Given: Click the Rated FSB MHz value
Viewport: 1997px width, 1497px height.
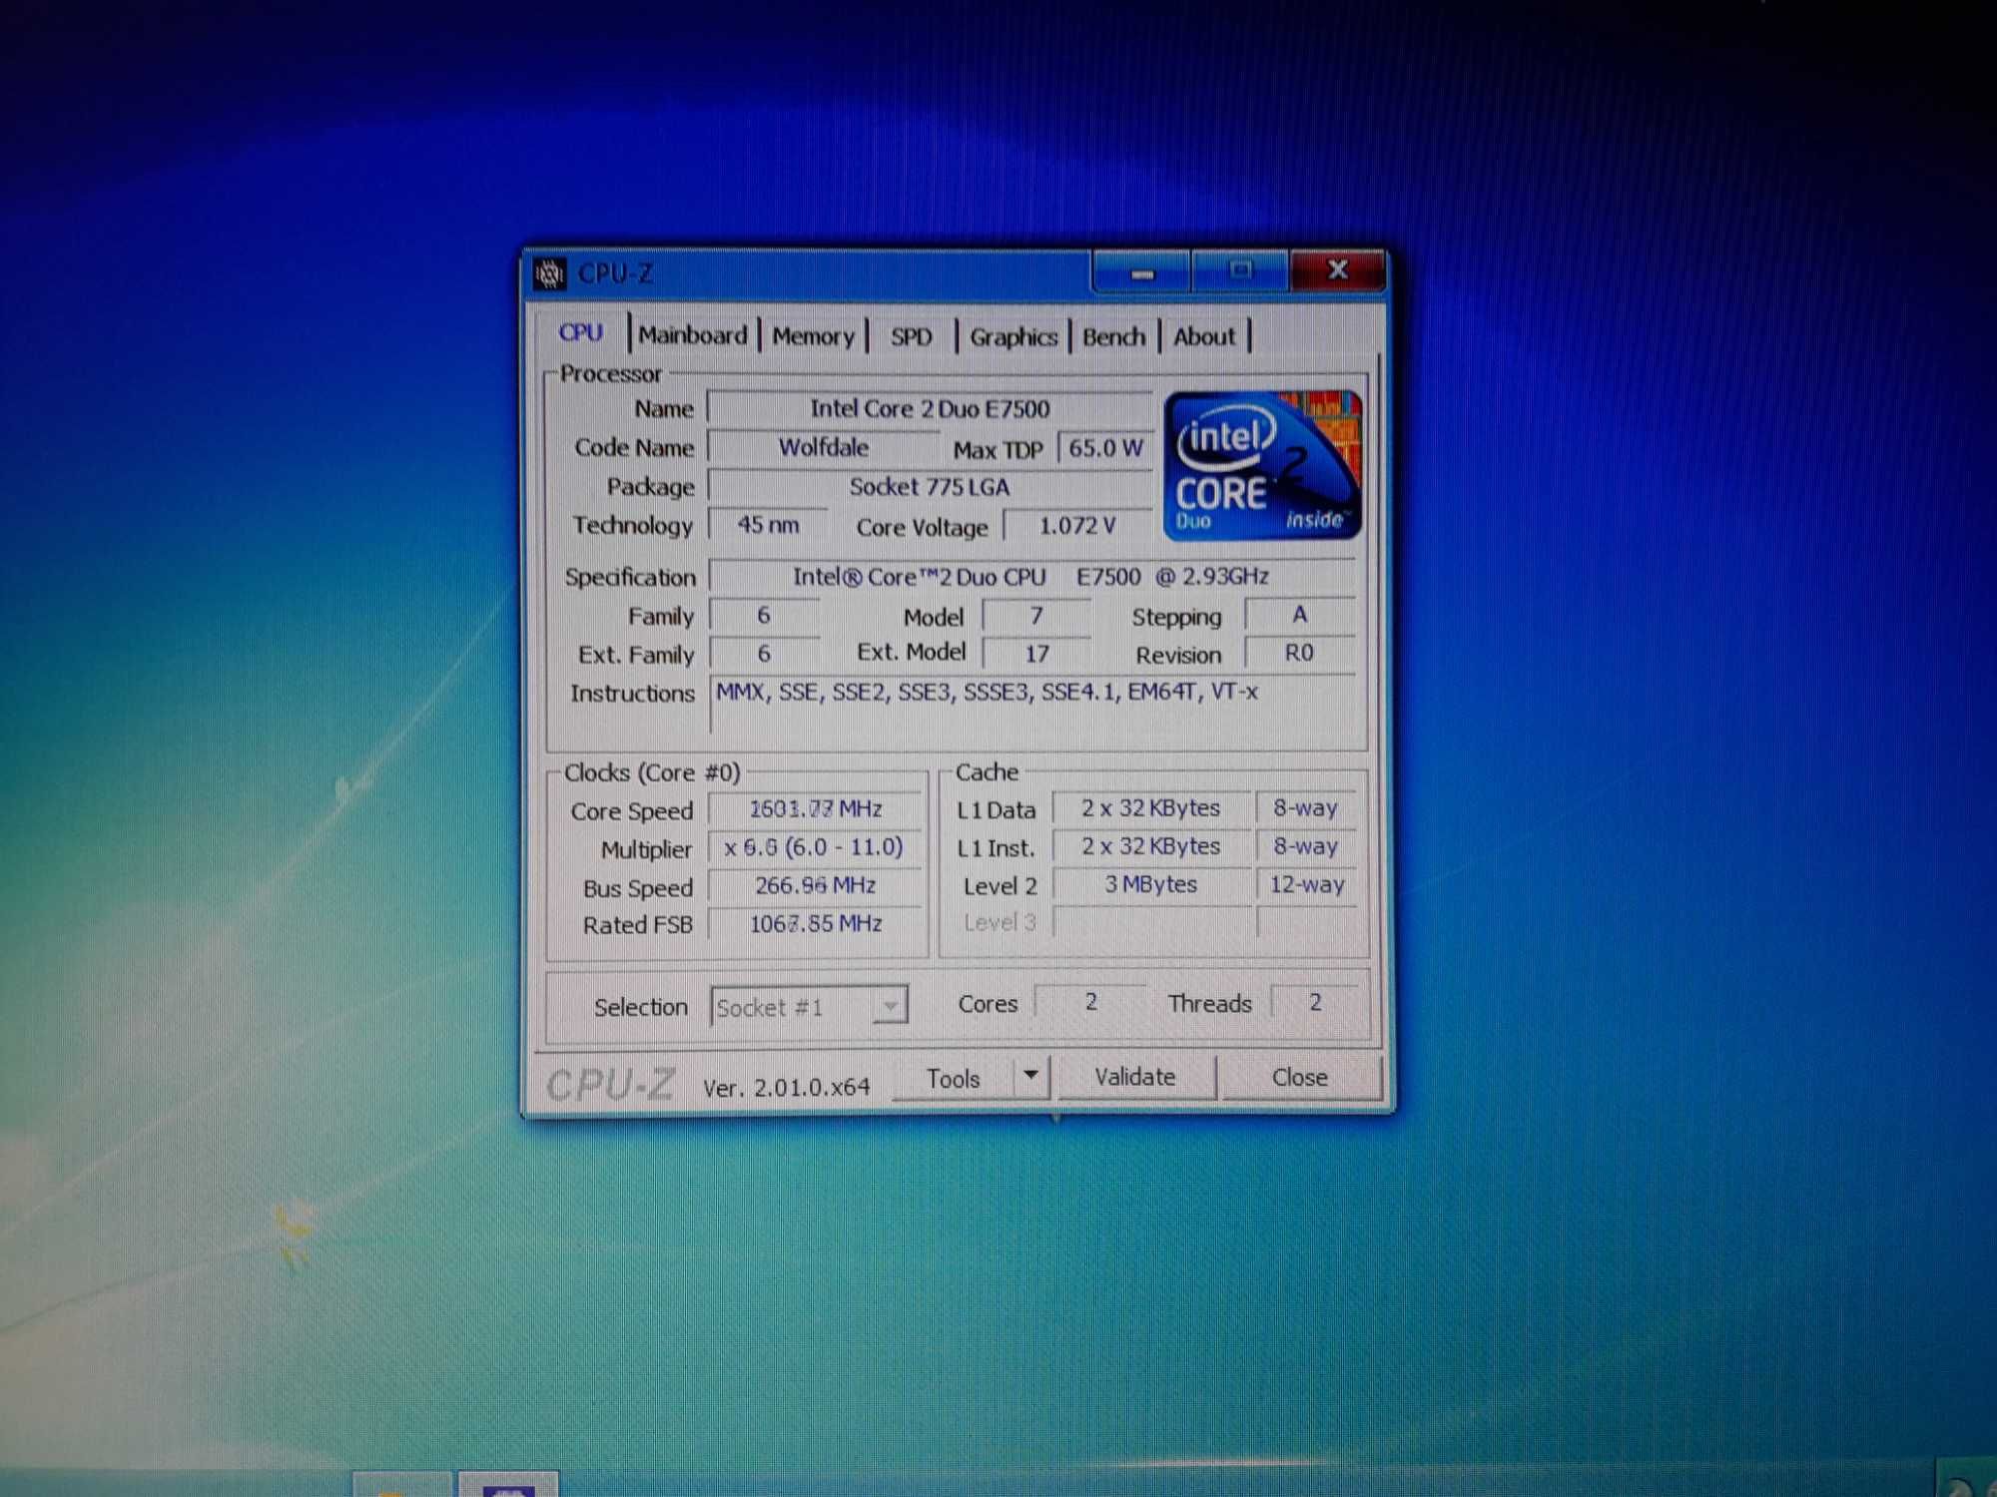Looking at the screenshot, I should [816, 924].
